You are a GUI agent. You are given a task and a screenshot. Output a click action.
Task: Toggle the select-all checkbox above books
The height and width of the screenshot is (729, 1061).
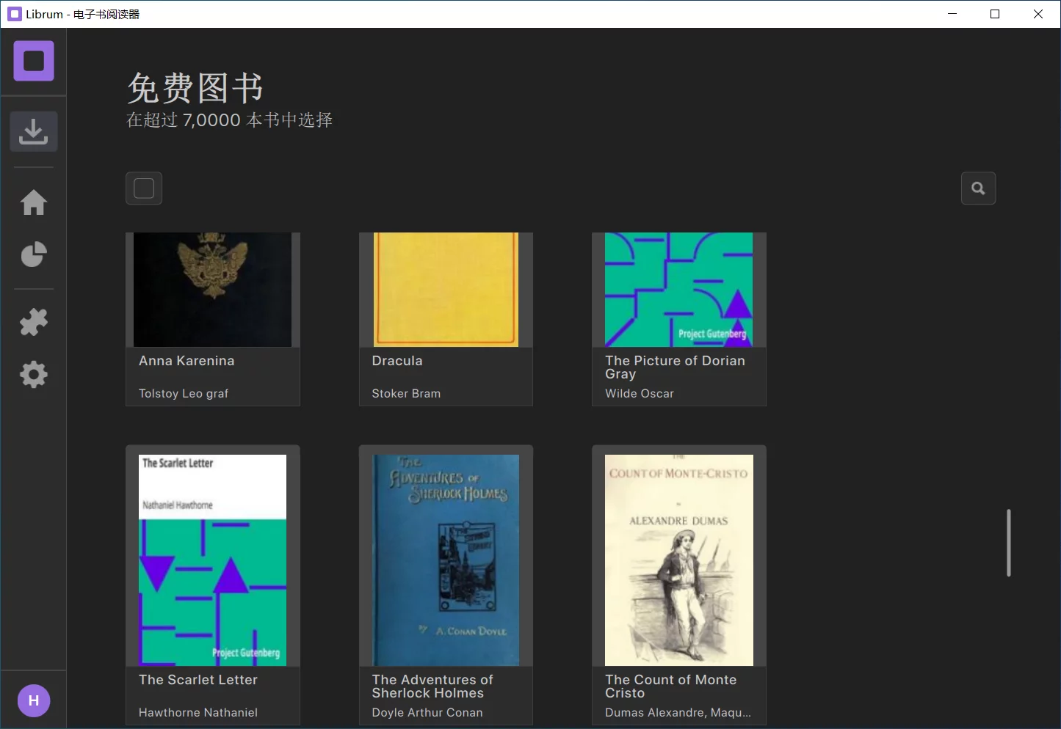pyautogui.click(x=144, y=188)
